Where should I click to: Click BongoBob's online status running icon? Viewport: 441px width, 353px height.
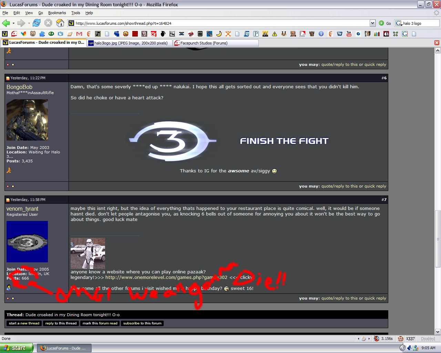[9, 170]
